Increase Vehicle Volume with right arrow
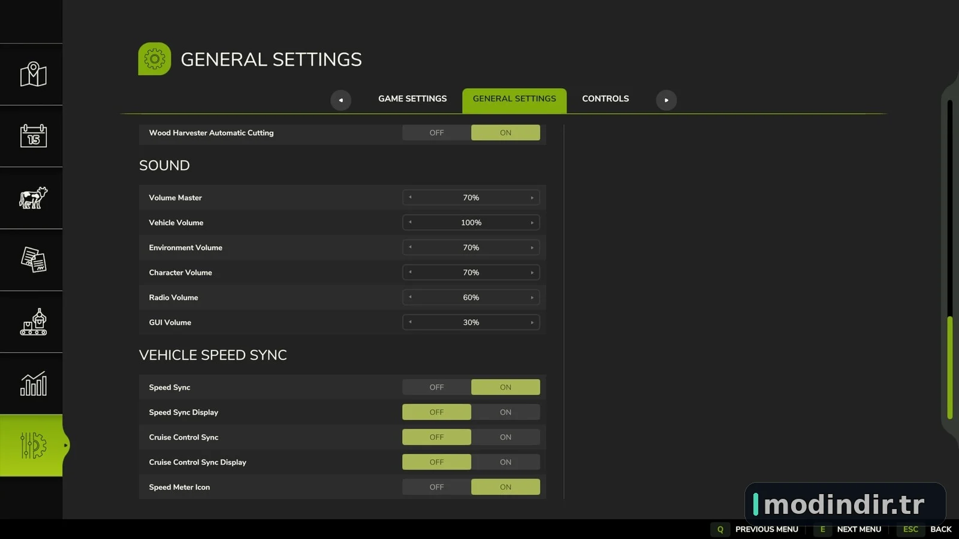This screenshot has height=539, width=959. click(532, 222)
